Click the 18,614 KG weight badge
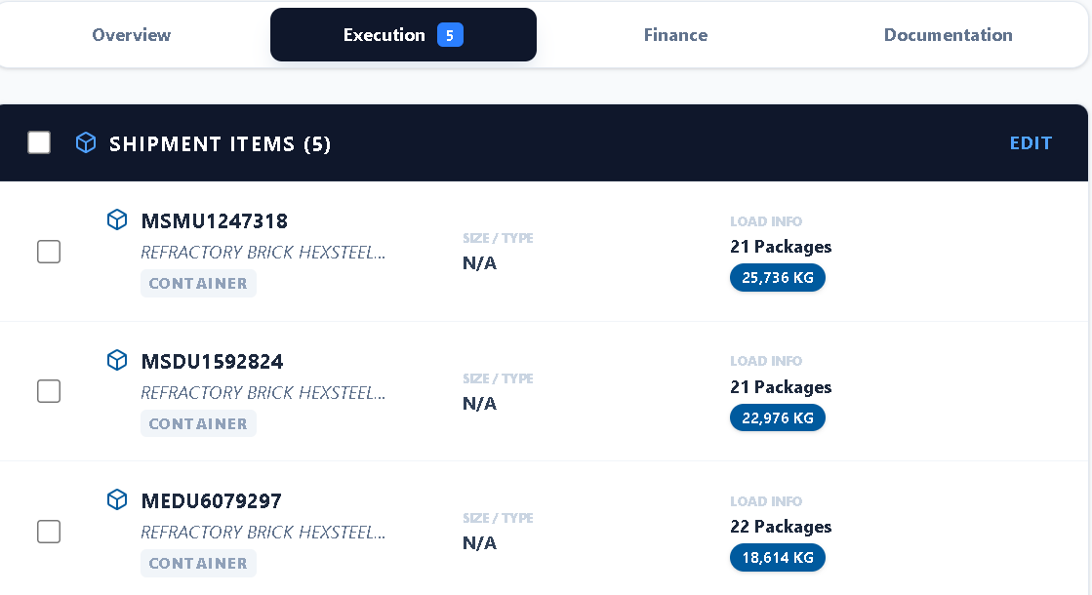This screenshot has width=1092, height=595. [778, 558]
